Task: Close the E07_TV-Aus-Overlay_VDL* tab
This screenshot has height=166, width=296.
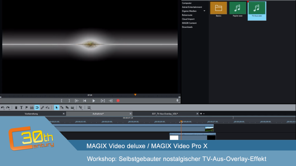Action: 197,114
